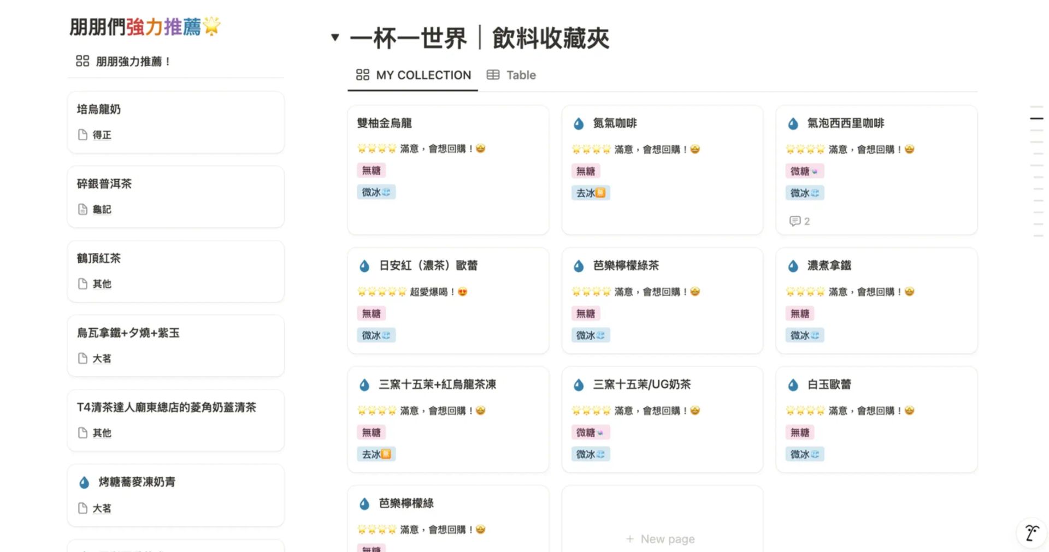The width and height of the screenshot is (1049, 552).
Task: Click the droplet icon on 白玉歐蕾 card
Action: coord(793,385)
